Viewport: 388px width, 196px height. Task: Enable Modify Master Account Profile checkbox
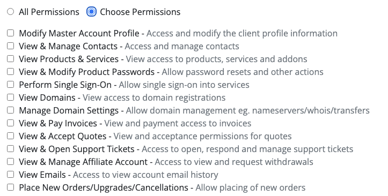10,33
